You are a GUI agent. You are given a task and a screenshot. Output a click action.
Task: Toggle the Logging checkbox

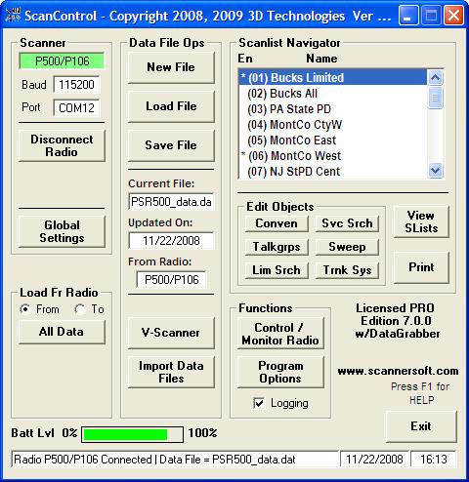pos(259,403)
